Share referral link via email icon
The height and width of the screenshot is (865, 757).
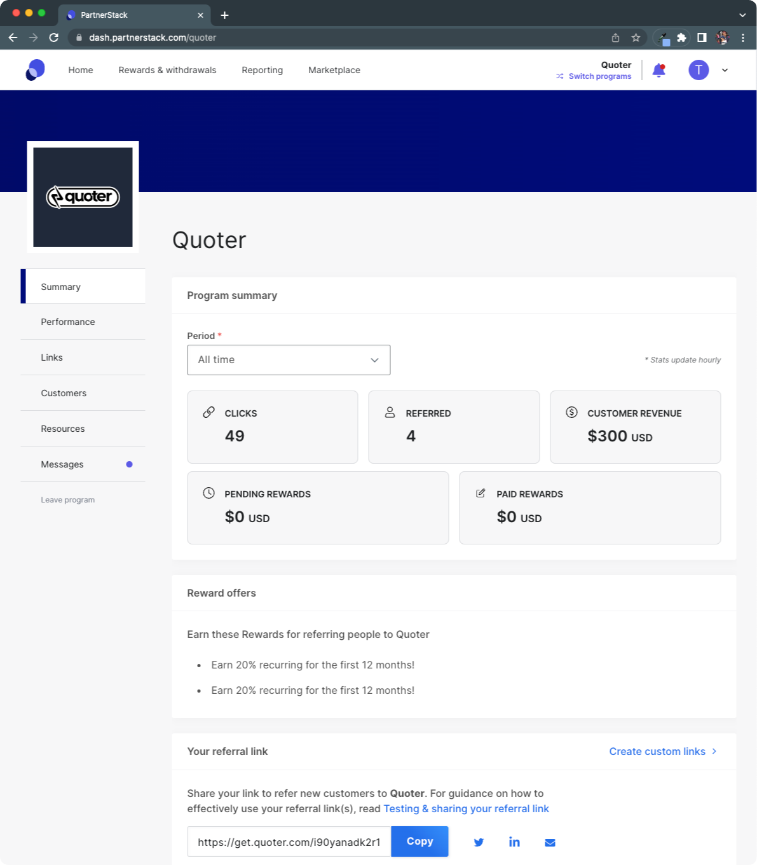pos(550,843)
